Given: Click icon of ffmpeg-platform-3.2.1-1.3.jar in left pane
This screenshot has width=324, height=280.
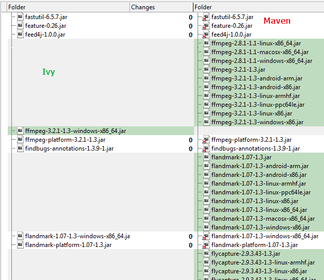Looking at the screenshot, I should (20, 140).
